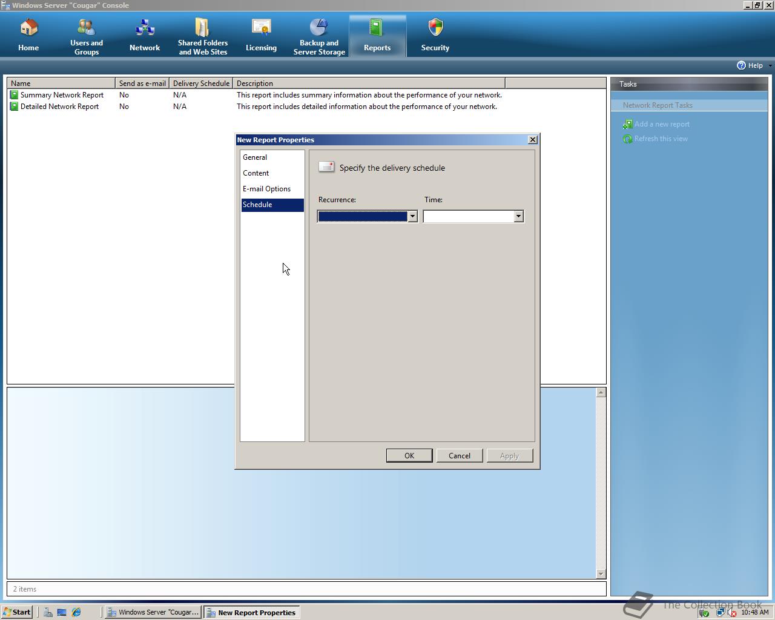Select the Schedule page
Image resolution: width=775 pixels, height=620 pixels.
pos(272,205)
